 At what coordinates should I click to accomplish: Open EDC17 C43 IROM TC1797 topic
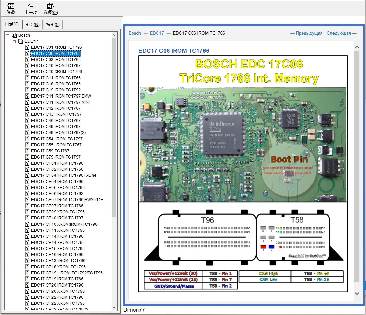(56, 114)
